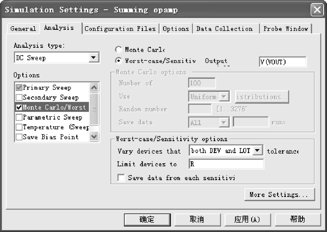Uncheck the Monte Carlo/Worst Case option
Image resolution: width=327 pixels, height=232 pixels.
coord(19,107)
